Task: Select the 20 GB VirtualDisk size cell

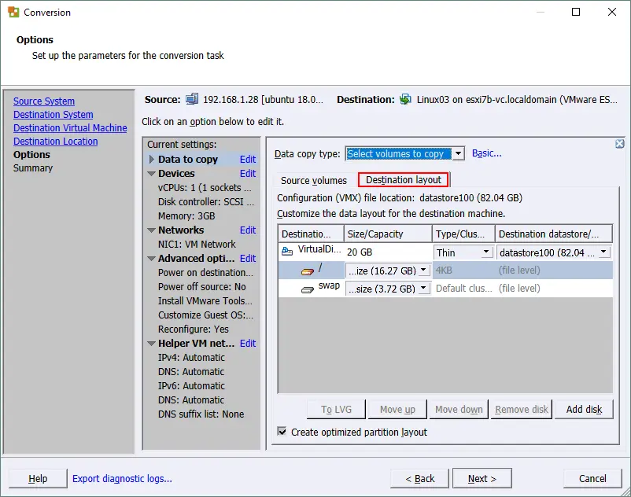Action: (x=388, y=252)
